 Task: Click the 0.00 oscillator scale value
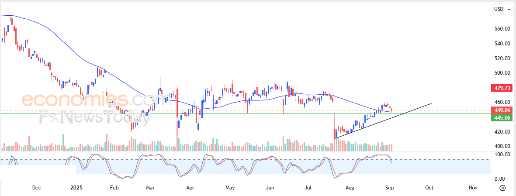tap(500, 179)
